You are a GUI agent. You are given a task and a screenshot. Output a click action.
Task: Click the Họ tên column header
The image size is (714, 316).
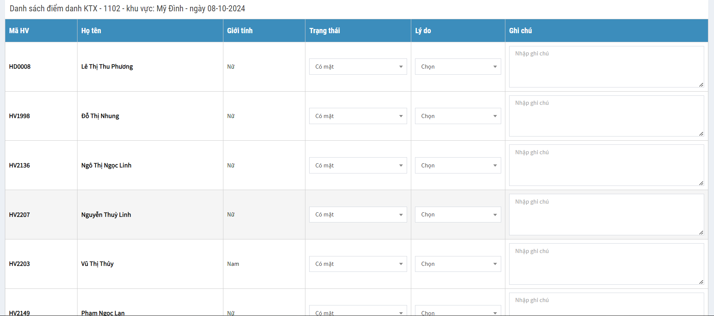(x=91, y=31)
